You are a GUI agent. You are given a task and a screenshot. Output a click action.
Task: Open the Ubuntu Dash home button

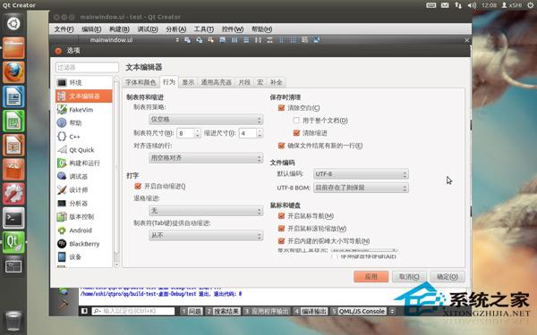[13, 23]
